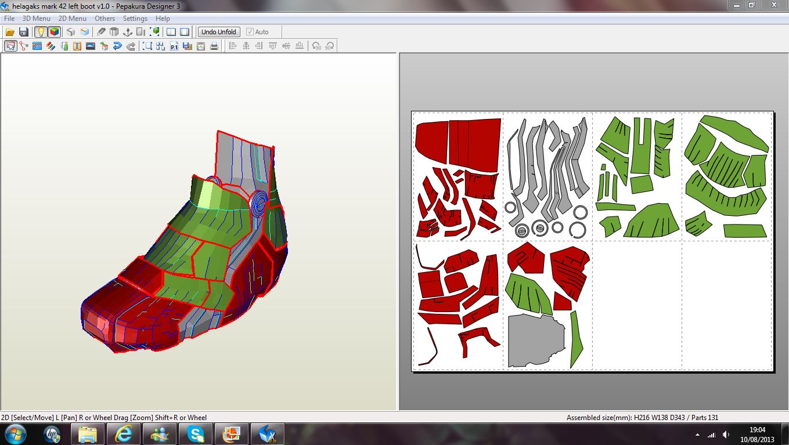Click the green cube in brackets icon
The width and height of the screenshot is (789, 445).
click(155, 32)
